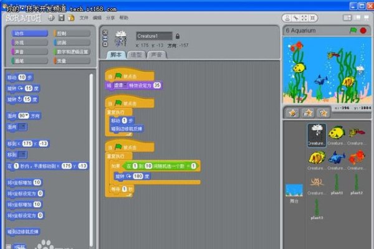Open the 文件 menu

84,18
